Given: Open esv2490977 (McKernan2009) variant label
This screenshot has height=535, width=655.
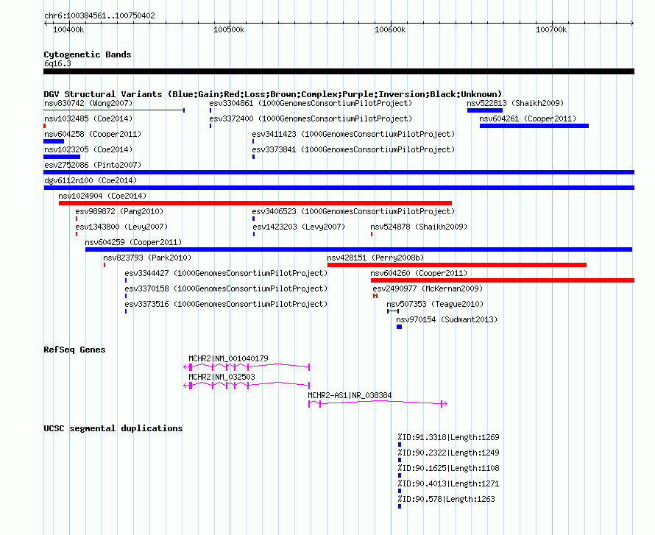Looking at the screenshot, I should click(x=428, y=288).
